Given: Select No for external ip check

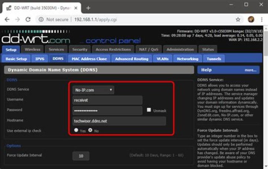Looking at the screenshot, I should pos(90,131).
